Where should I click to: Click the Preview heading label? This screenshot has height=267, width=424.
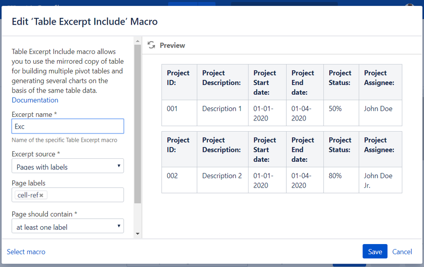[x=172, y=45]
